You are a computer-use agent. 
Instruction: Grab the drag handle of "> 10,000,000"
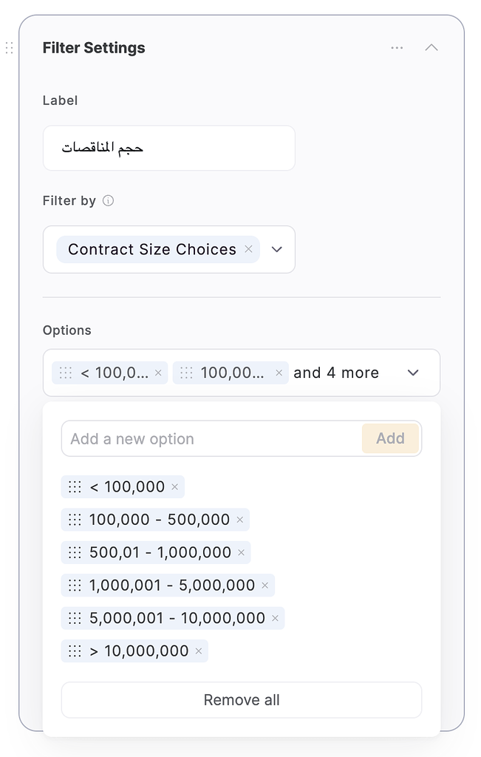75,651
